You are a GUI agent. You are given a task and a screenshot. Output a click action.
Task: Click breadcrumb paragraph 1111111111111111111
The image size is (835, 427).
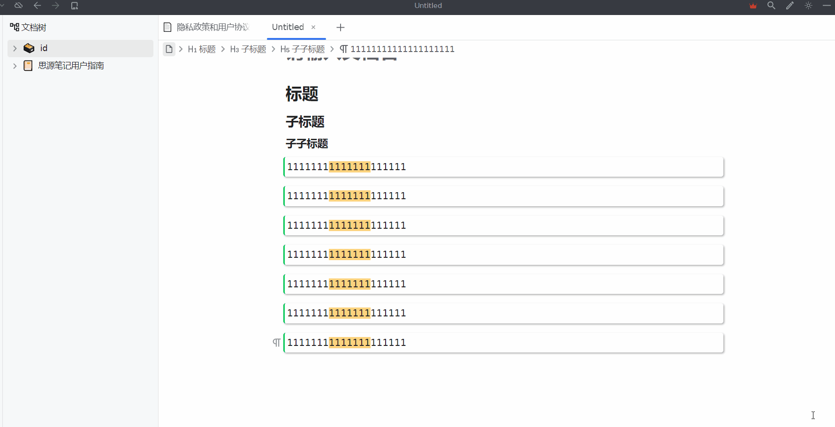[397, 49]
